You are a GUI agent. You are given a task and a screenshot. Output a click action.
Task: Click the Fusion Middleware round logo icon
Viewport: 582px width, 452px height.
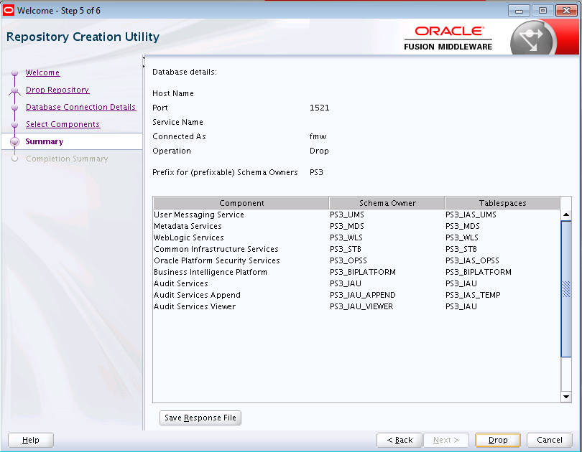pyautogui.click(x=533, y=39)
